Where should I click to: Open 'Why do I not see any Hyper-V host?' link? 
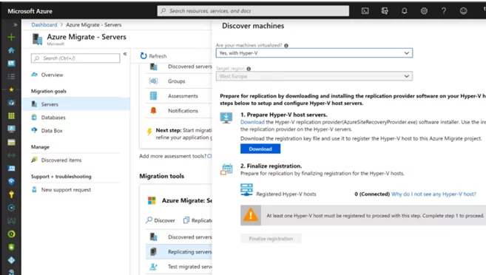point(433,194)
